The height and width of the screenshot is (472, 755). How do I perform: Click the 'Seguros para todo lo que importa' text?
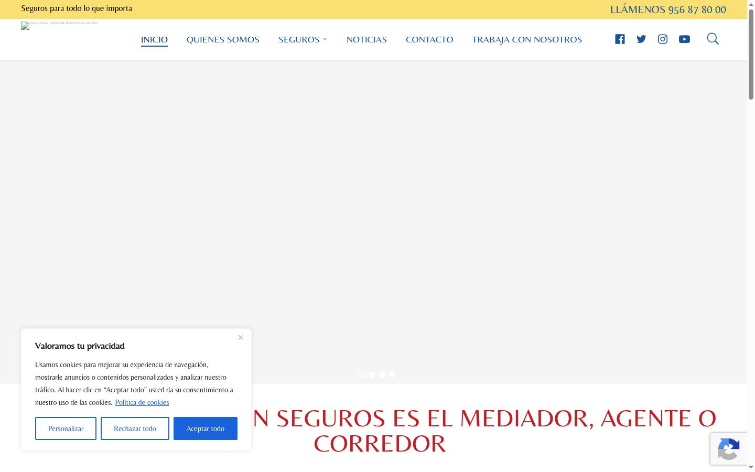tap(77, 8)
